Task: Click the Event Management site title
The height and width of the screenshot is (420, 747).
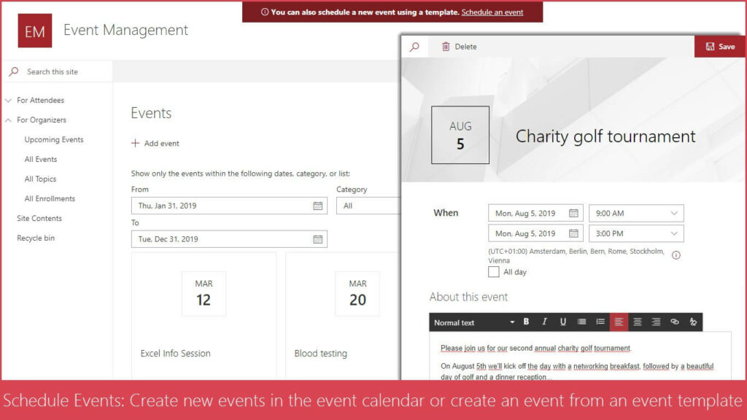Action: point(125,30)
